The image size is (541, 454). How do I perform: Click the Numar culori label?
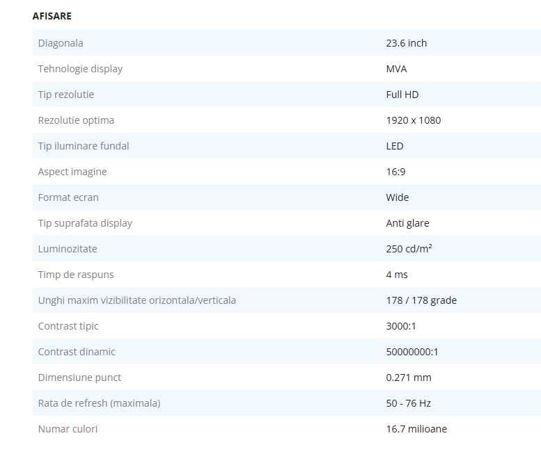point(68,429)
